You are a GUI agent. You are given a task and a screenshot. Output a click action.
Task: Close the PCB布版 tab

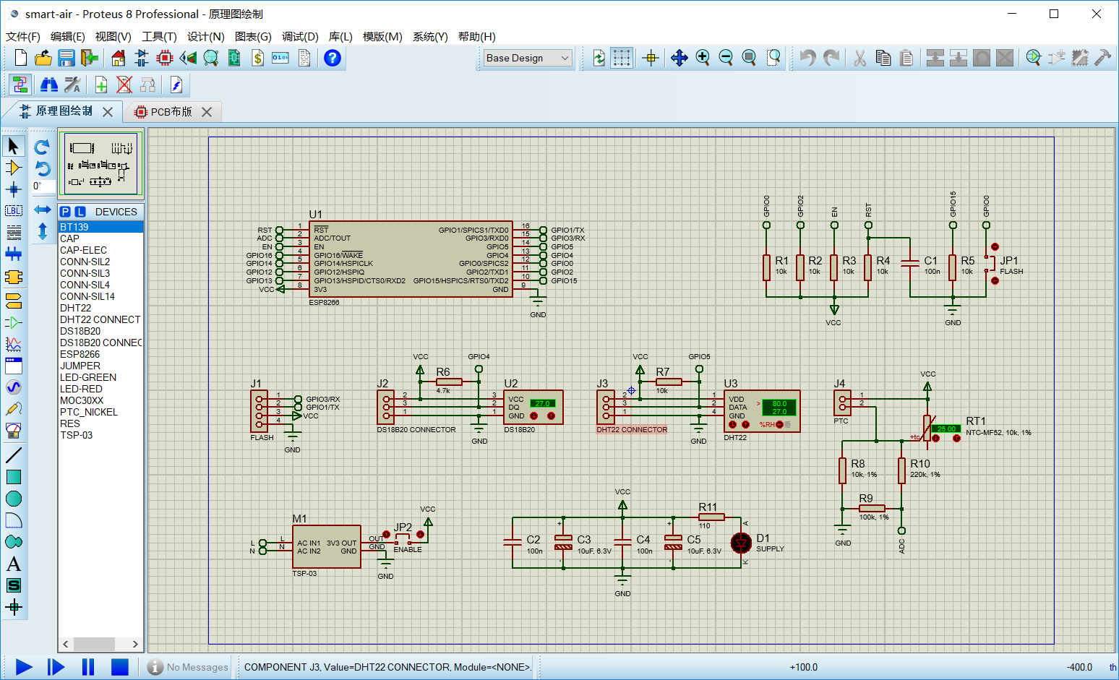(x=207, y=112)
